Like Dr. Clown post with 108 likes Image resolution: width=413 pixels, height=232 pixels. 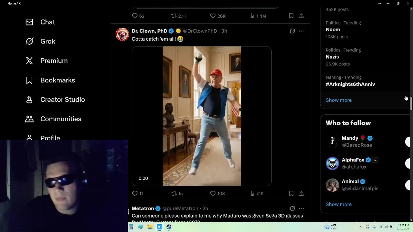point(217,193)
